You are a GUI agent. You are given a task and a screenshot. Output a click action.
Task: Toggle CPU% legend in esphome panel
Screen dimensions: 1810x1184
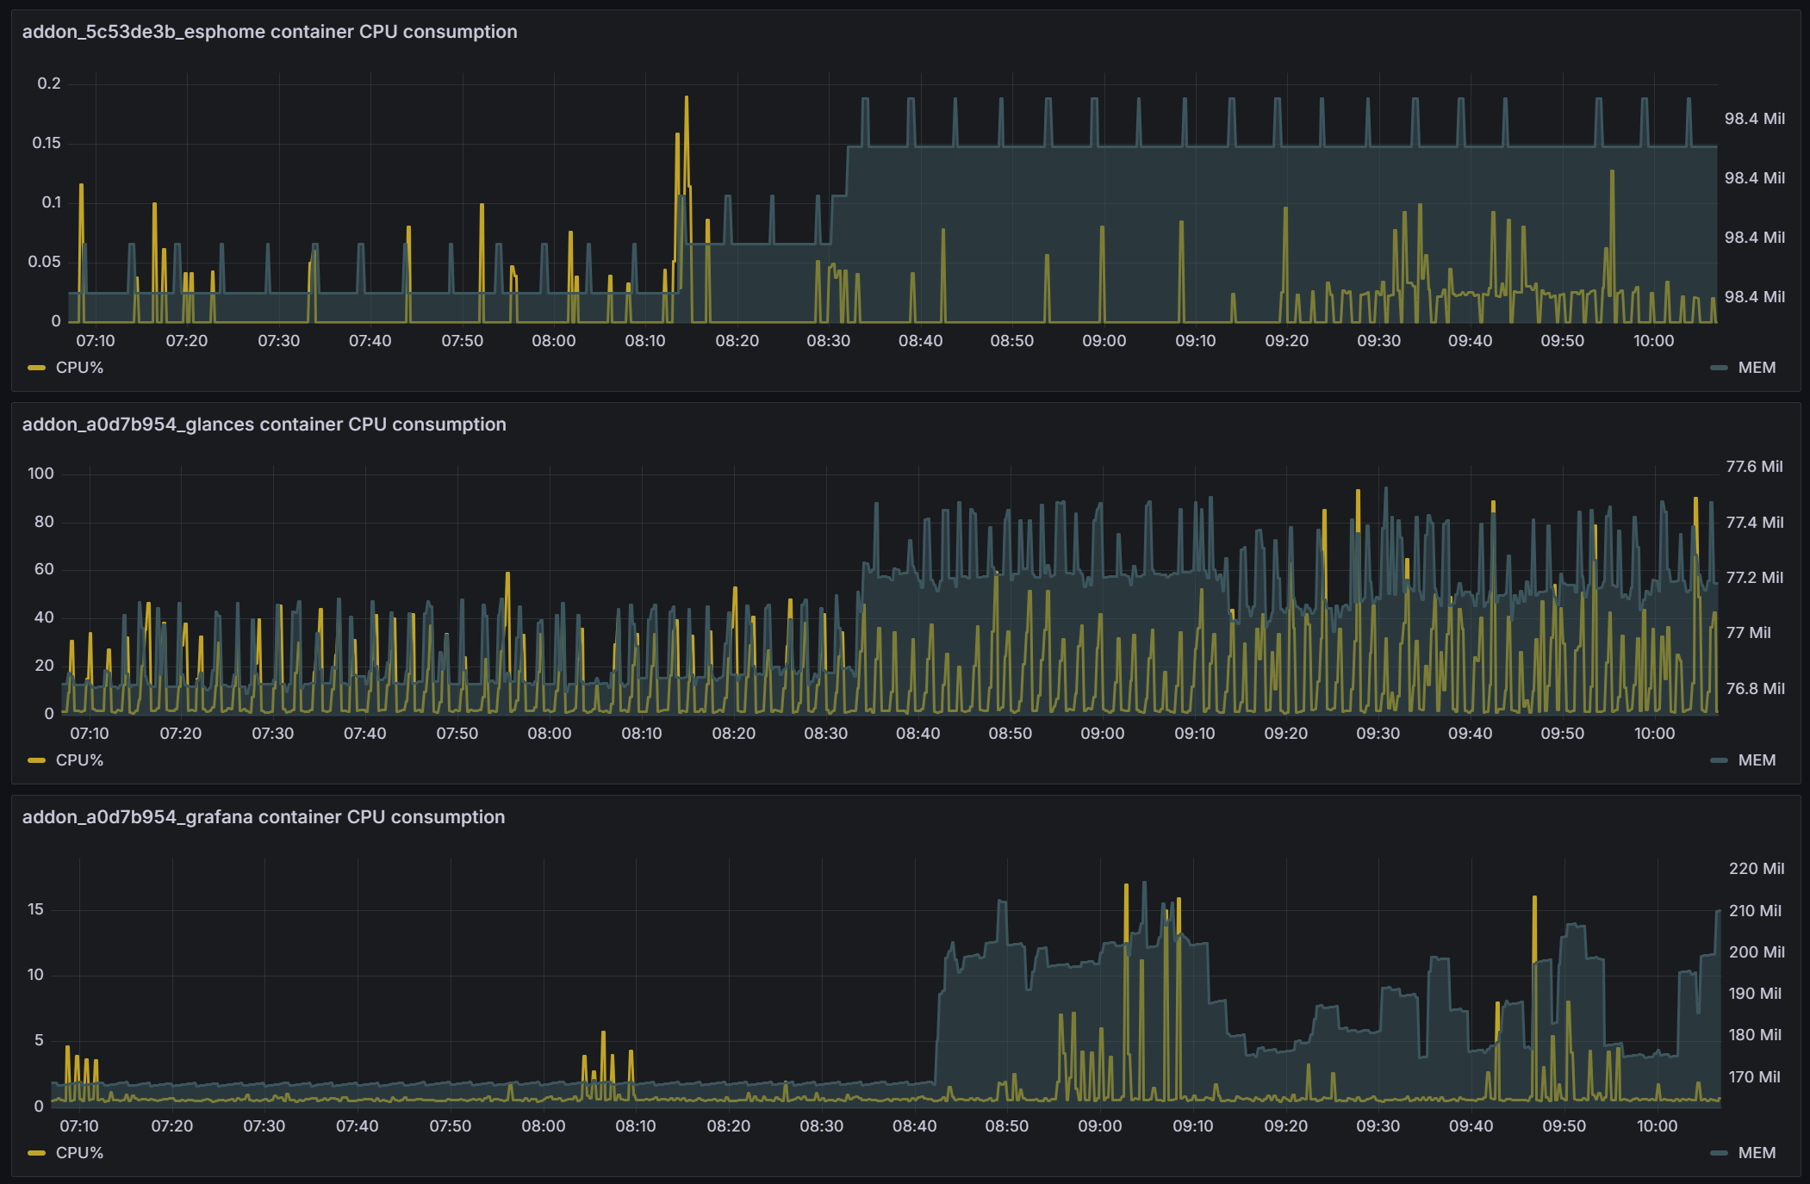79,368
